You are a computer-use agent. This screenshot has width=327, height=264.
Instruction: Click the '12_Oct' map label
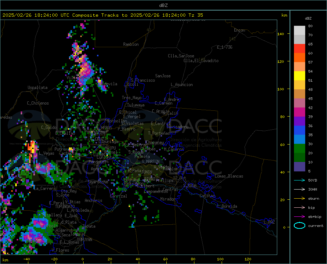point(179,178)
